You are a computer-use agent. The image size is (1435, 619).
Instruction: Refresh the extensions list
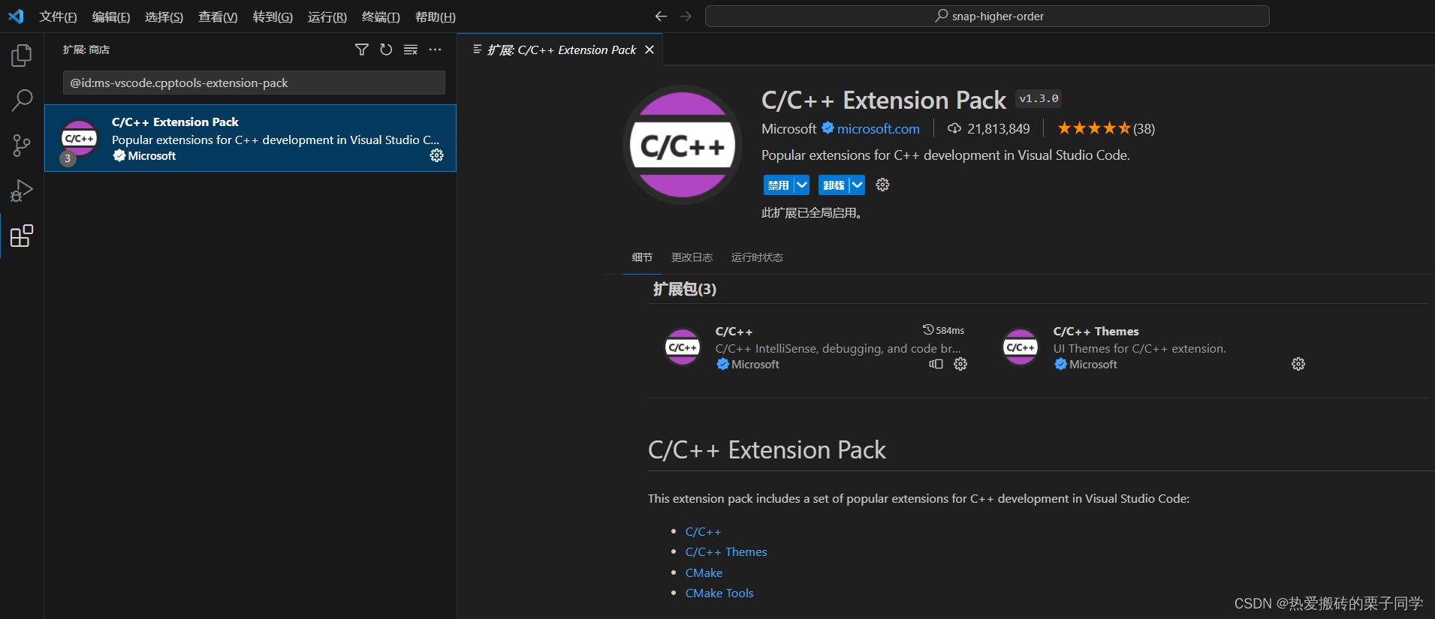point(386,50)
